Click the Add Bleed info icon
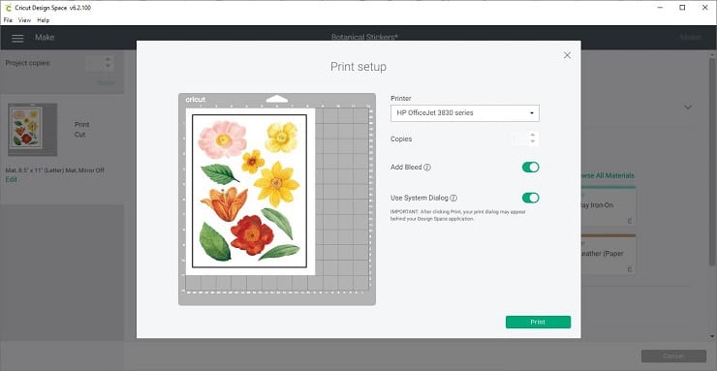 (427, 168)
